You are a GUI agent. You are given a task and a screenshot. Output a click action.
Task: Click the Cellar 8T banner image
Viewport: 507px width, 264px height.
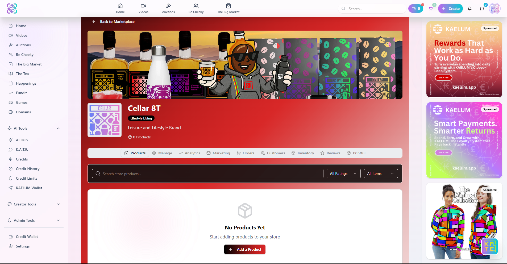coord(245,65)
